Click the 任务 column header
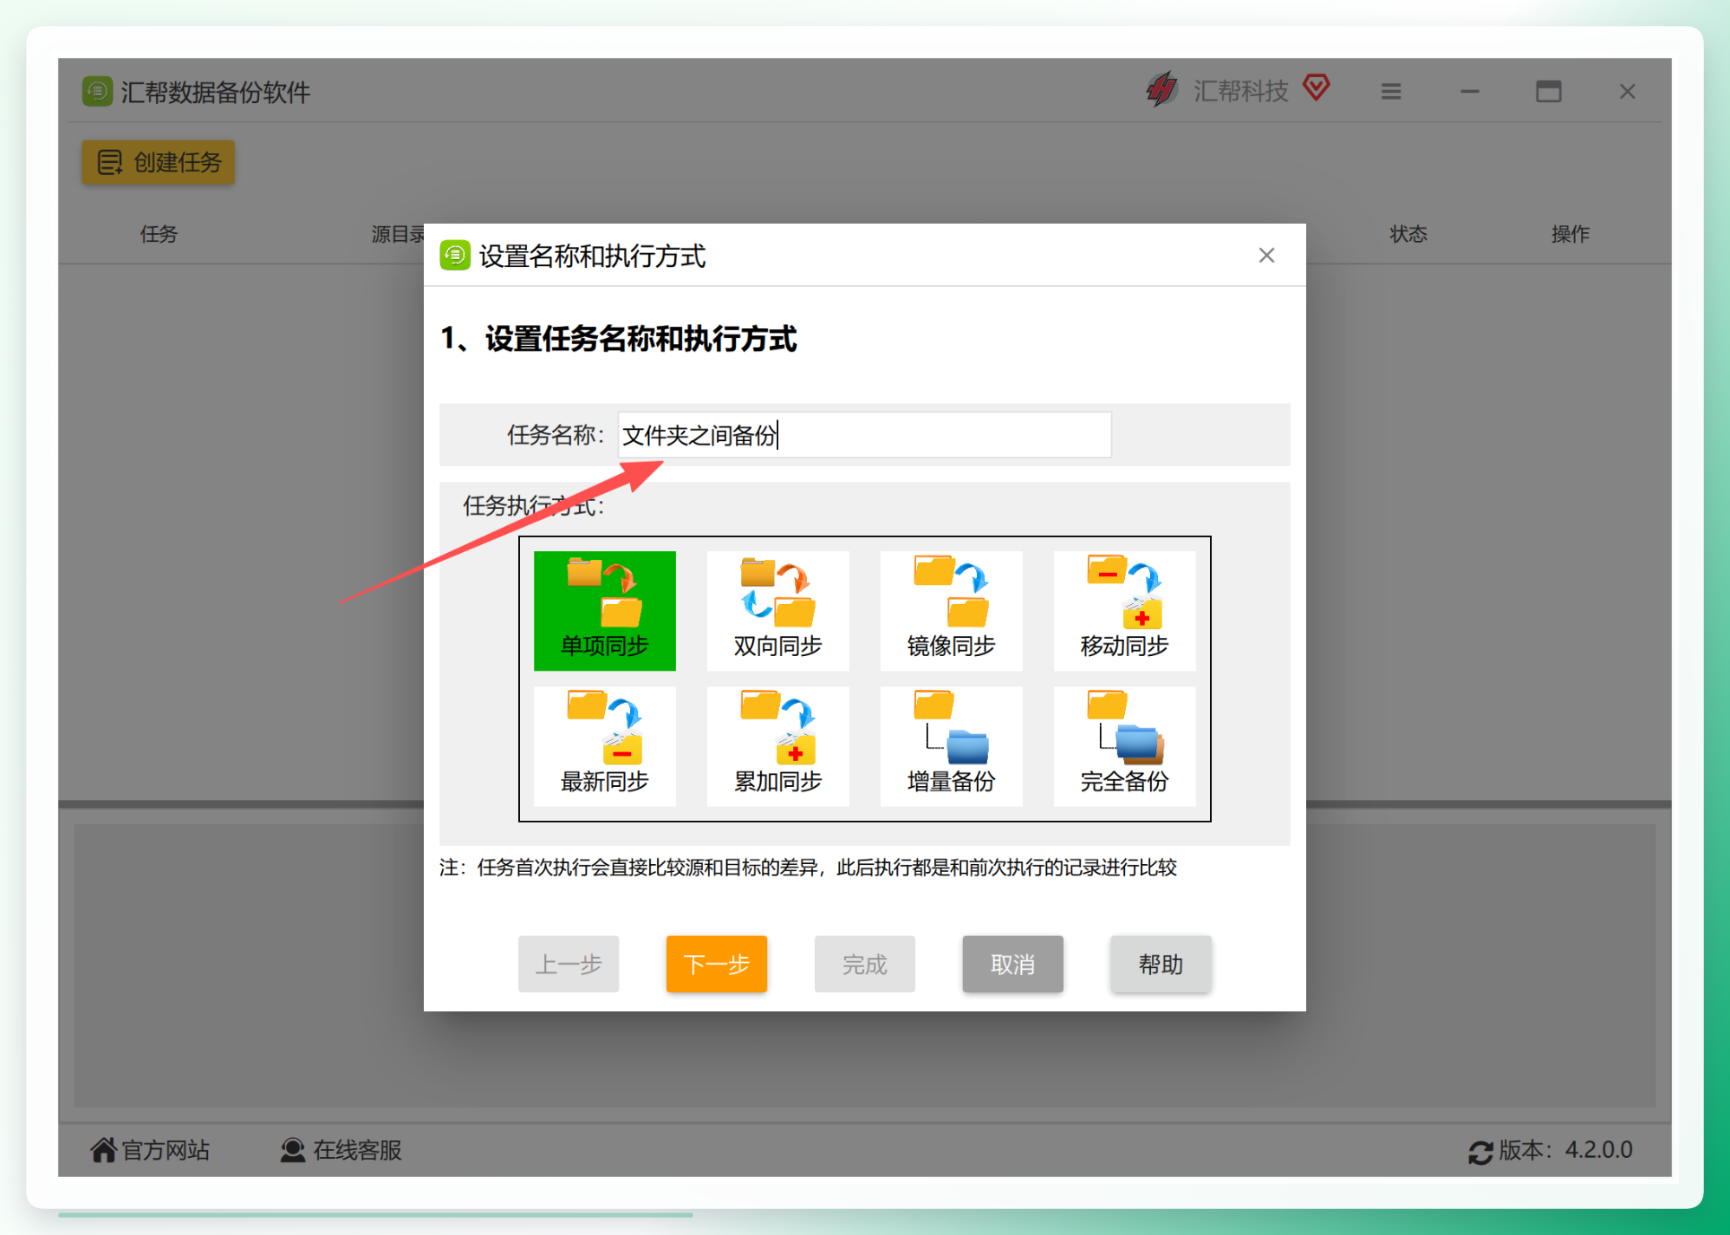The width and height of the screenshot is (1730, 1235). tap(159, 234)
